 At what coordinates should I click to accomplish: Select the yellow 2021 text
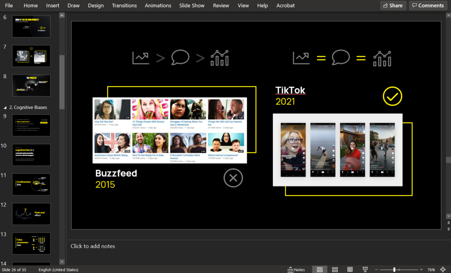285,101
